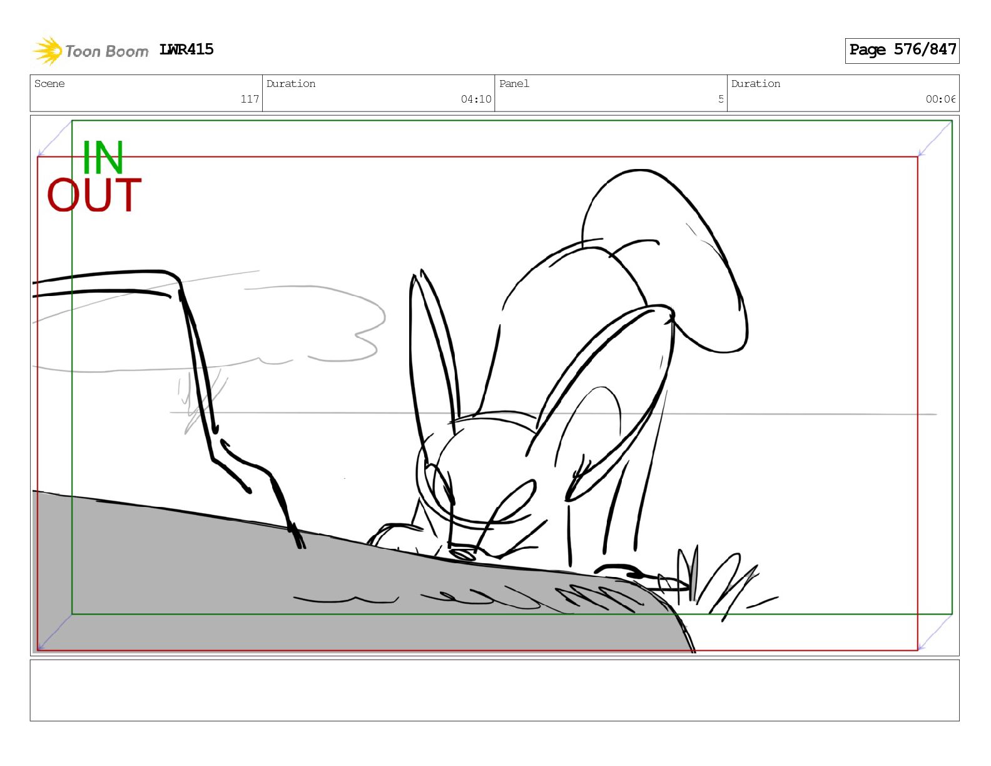Click the red OUT camera label
Viewport: 991px width, 766px height.
point(94,195)
